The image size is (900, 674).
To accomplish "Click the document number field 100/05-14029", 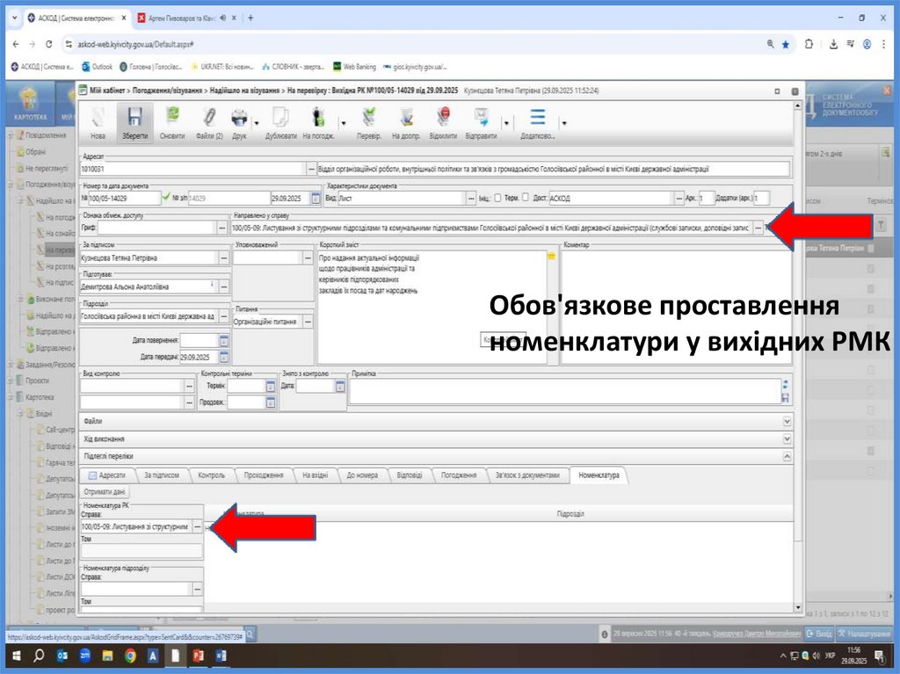I will click(125, 198).
